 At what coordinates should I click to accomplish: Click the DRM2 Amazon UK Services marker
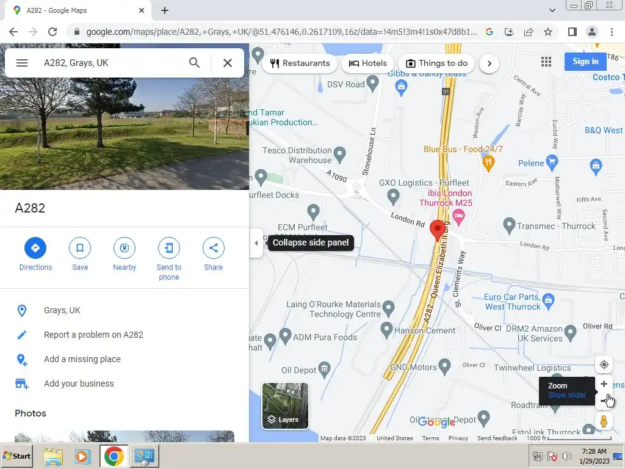pos(571,332)
